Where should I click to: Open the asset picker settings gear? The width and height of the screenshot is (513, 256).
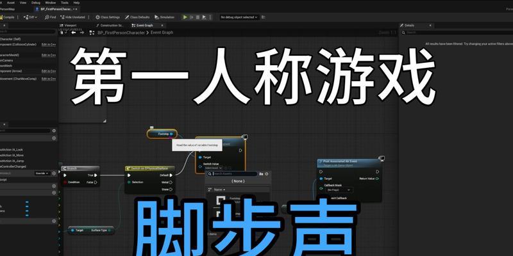click(267, 174)
